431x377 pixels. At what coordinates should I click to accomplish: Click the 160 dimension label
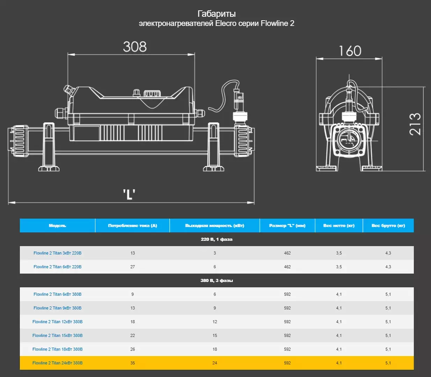350,51
